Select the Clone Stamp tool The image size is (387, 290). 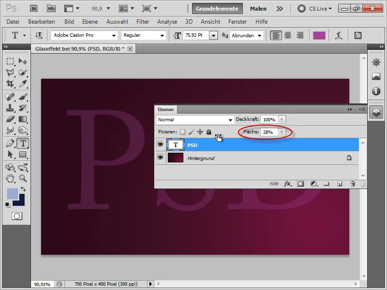[10, 108]
